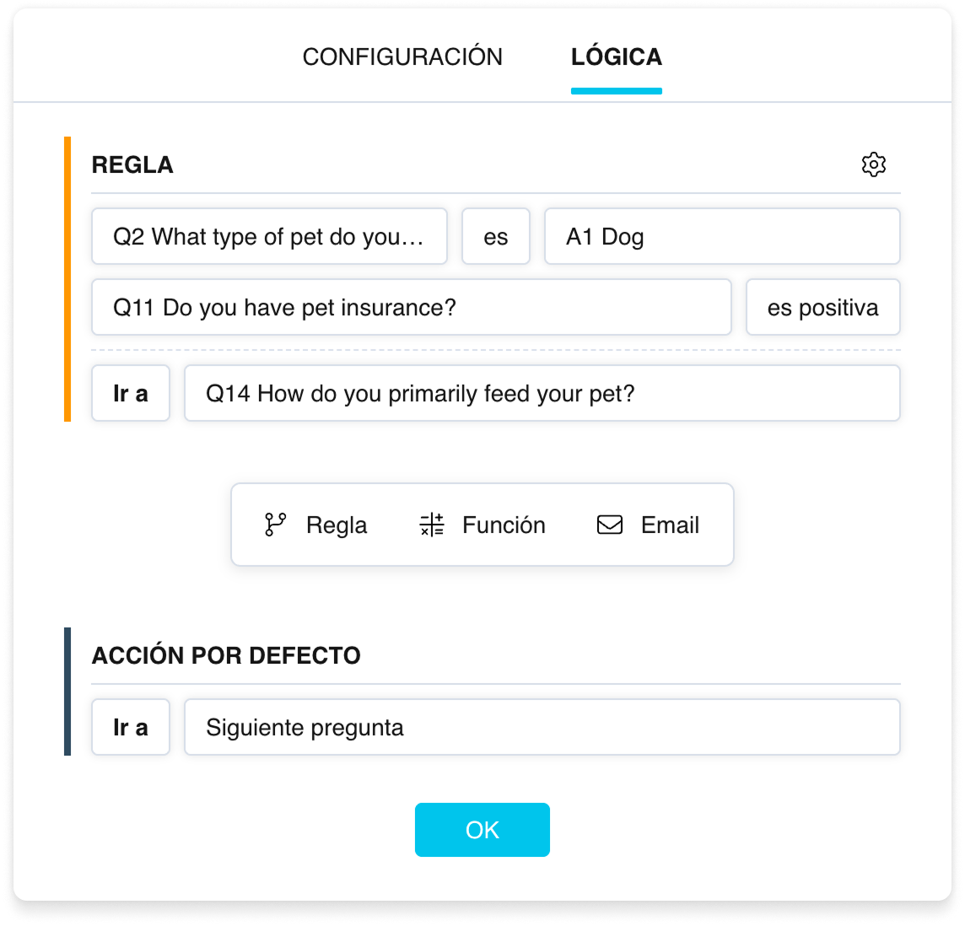Open default action 'Ir a' selector
The image size is (965, 926).
[x=131, y=727]
